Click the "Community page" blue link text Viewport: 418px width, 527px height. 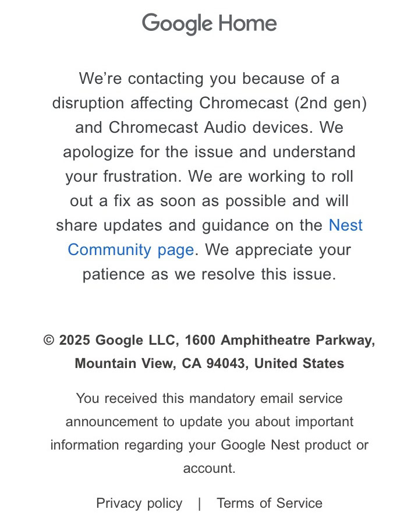130,250
